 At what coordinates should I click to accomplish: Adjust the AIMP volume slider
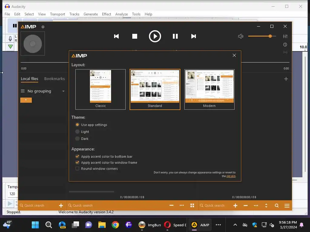[x=262, y=36]
